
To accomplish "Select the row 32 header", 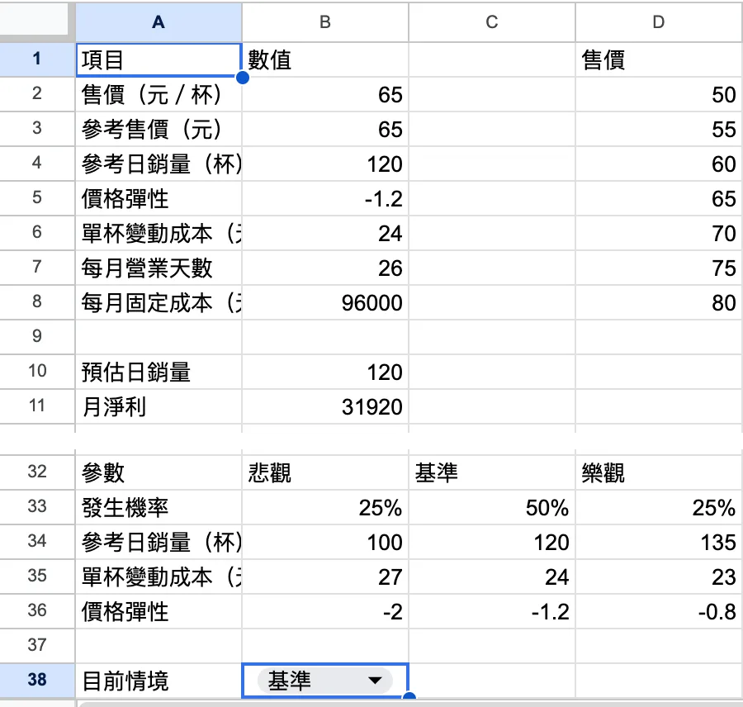I will [37, 472].
